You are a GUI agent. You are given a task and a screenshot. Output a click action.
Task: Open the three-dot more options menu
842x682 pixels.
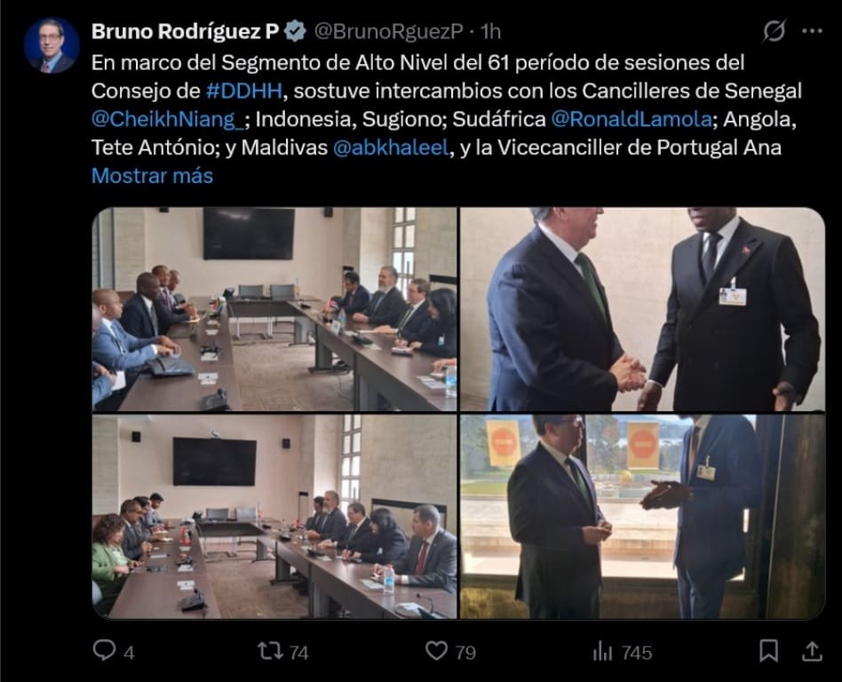812,31
